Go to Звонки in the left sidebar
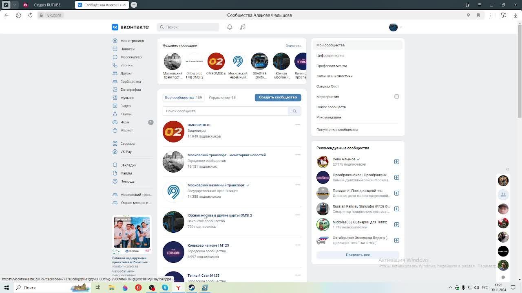Viewport: 522px width, 293px height. [x=126, y=65]
